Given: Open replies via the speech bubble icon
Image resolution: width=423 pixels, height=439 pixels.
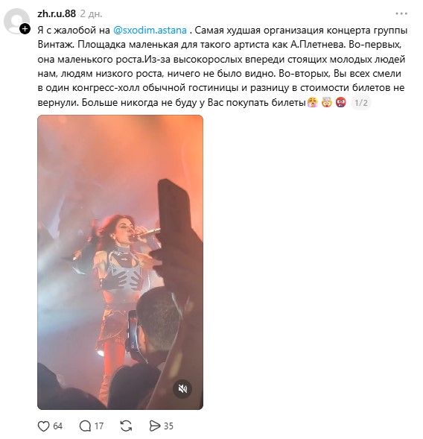Looking at the screenshot, I should pos(85,426).
